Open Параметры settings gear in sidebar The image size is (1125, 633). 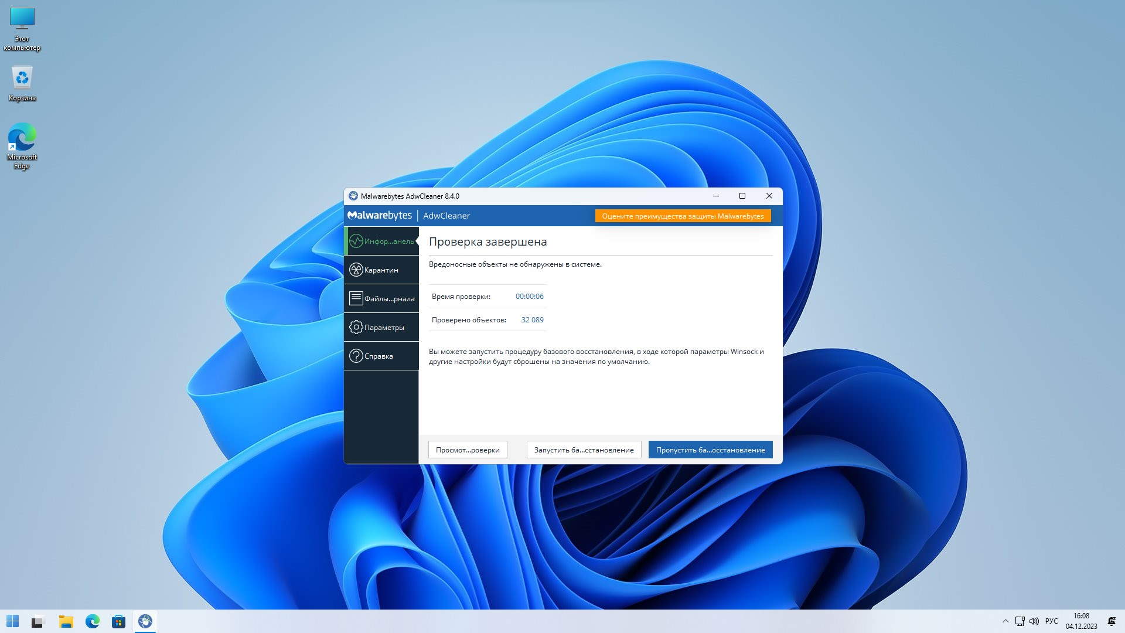pyautogui.click(x=381, y=327)
